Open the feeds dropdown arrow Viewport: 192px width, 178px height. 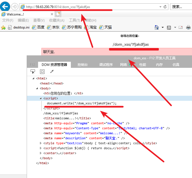(175, 27)
